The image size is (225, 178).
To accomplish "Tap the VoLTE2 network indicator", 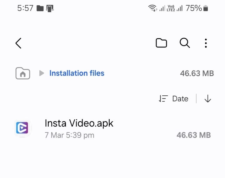I will click(171, 8).
